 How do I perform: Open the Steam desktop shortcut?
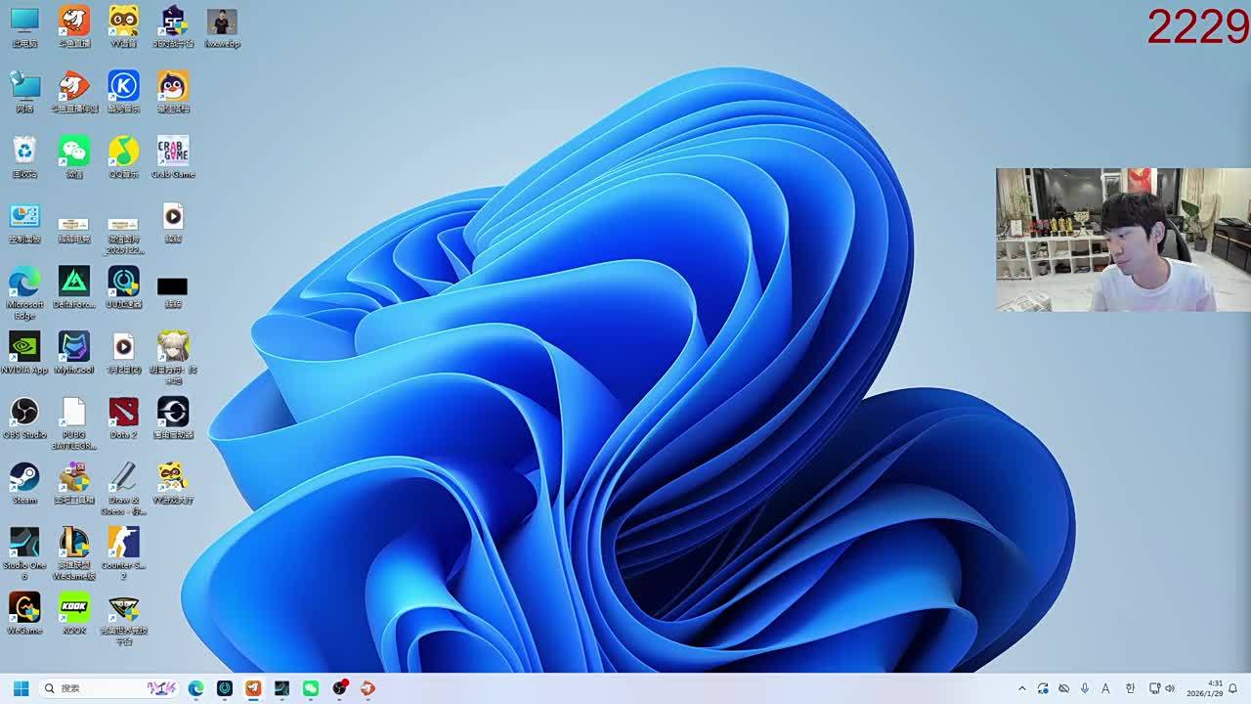point(24,478)
